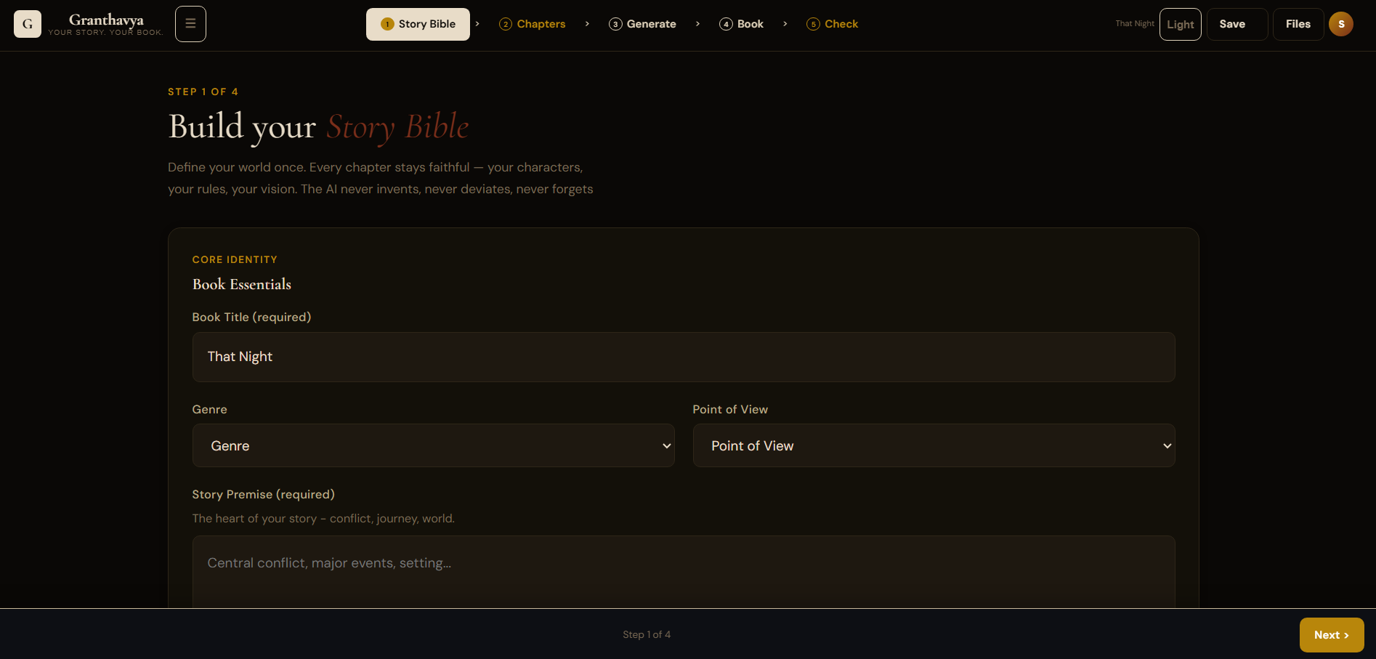
Task: Click the Granthavya brand name
Action: [x=106, y=20]
